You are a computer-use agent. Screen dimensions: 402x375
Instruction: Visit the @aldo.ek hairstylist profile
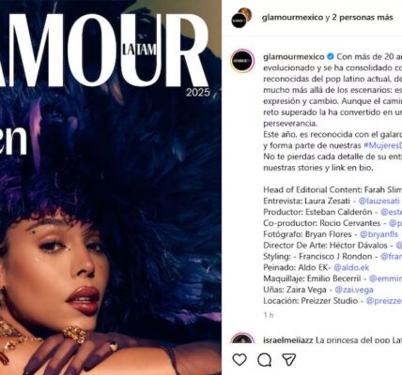point(351,268)
